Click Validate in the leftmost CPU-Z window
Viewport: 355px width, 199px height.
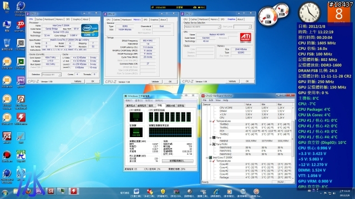pos(78,81)
